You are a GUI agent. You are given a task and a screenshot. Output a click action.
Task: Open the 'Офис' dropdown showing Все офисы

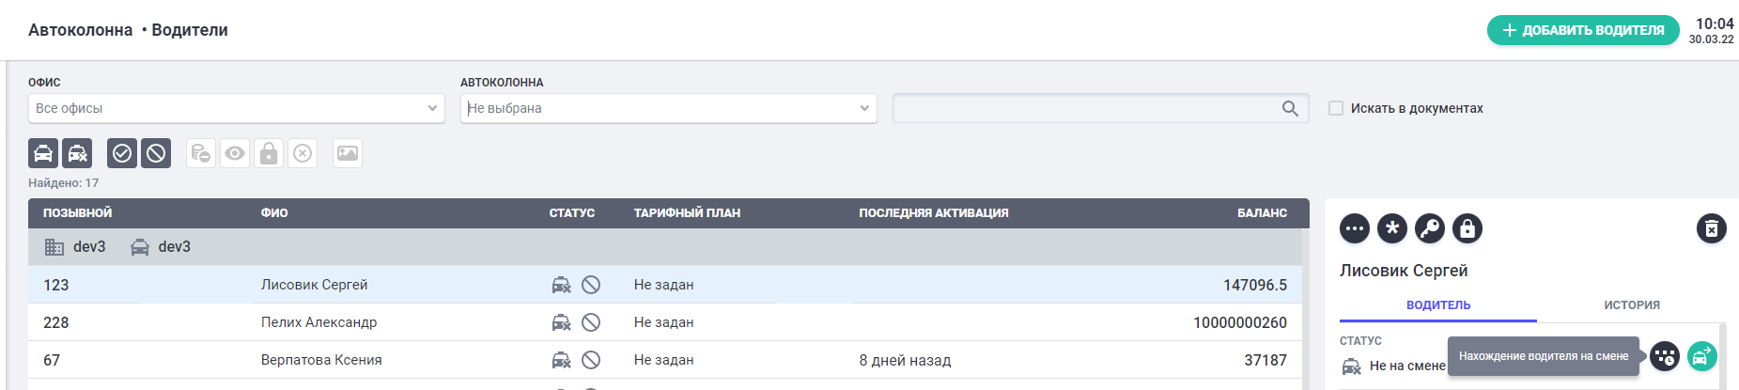tap(236, 108)
